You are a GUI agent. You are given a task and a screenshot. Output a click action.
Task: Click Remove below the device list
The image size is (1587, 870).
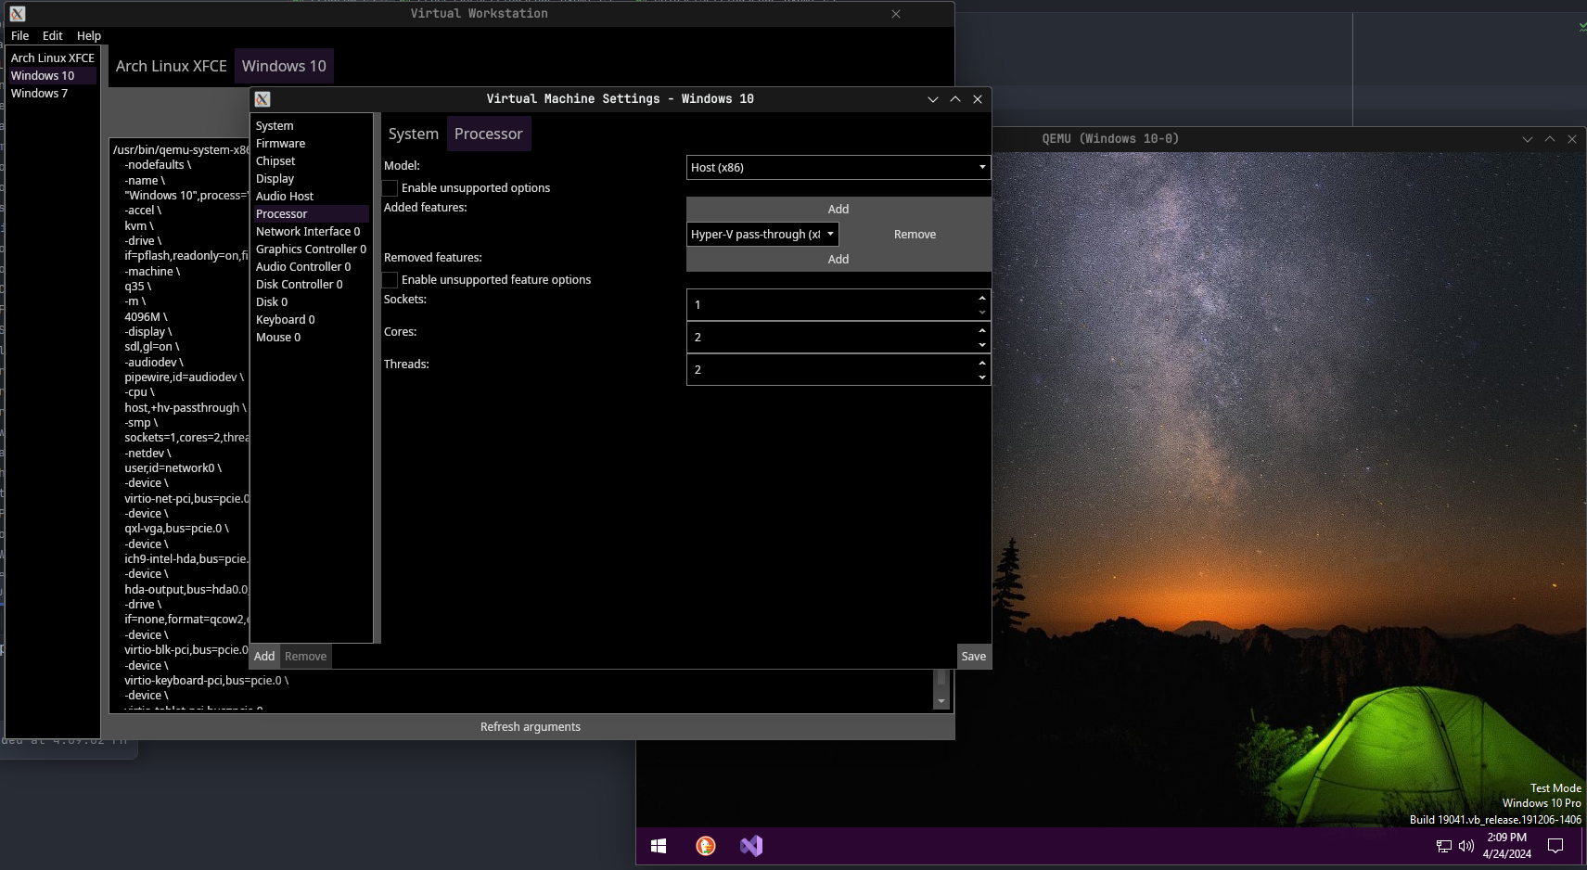[x=306, y=657]
